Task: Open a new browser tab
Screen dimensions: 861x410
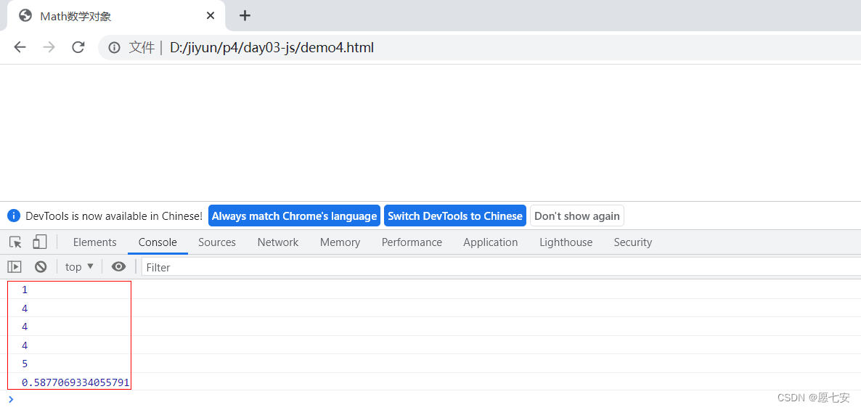Action: (245, 16)
